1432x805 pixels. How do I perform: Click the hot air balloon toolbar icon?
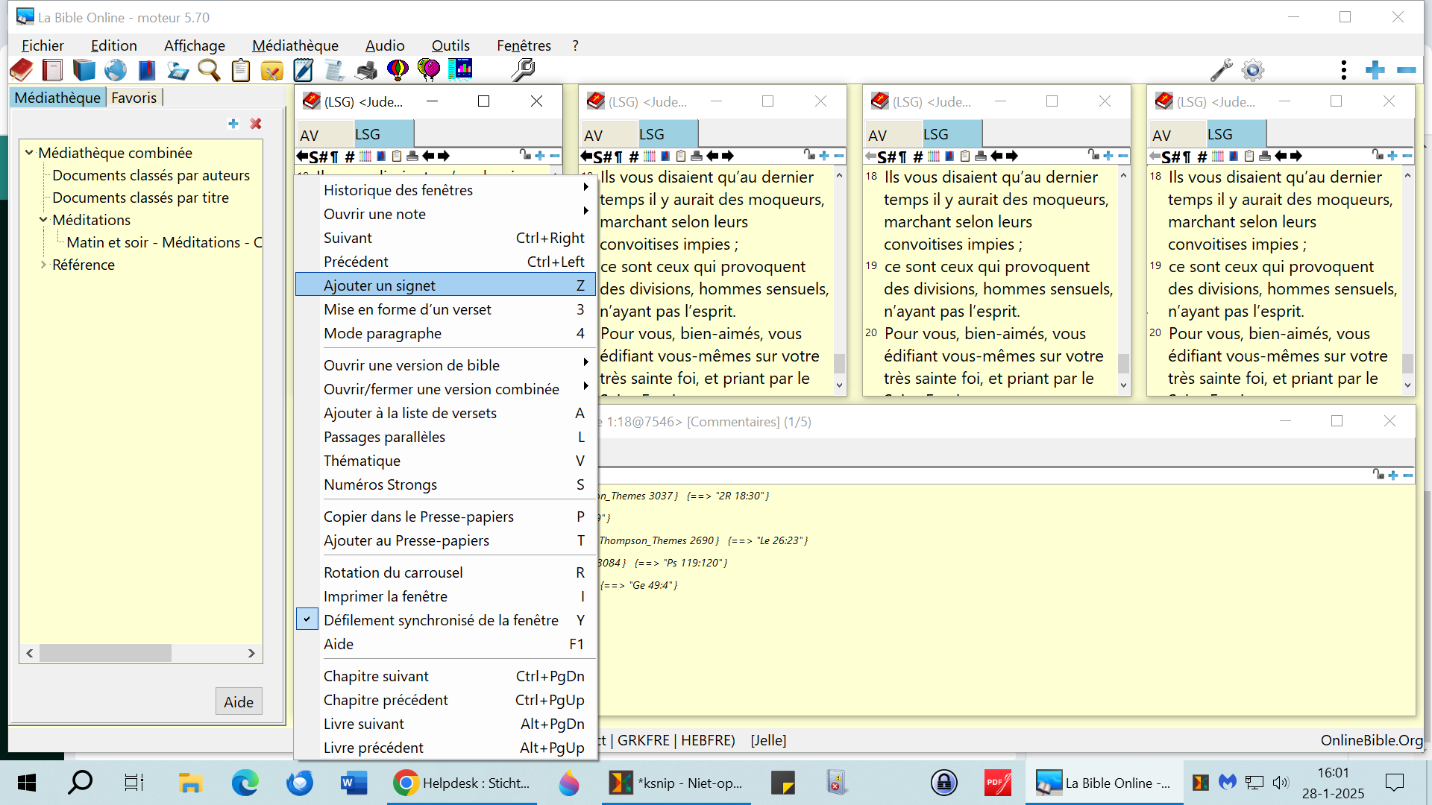(398, 70)
